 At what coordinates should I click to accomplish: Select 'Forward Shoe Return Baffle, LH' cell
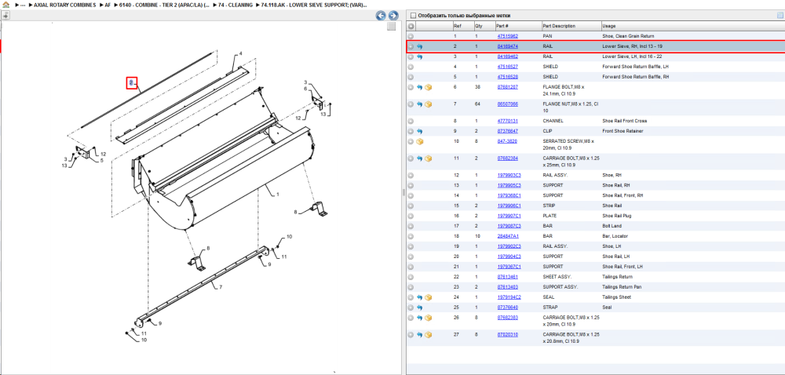pos(635,67)
